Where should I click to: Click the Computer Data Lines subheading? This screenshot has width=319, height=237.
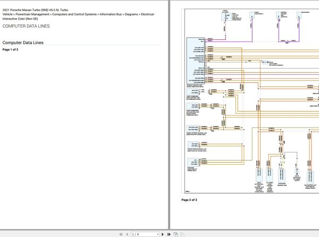click(x=23, y=43)
